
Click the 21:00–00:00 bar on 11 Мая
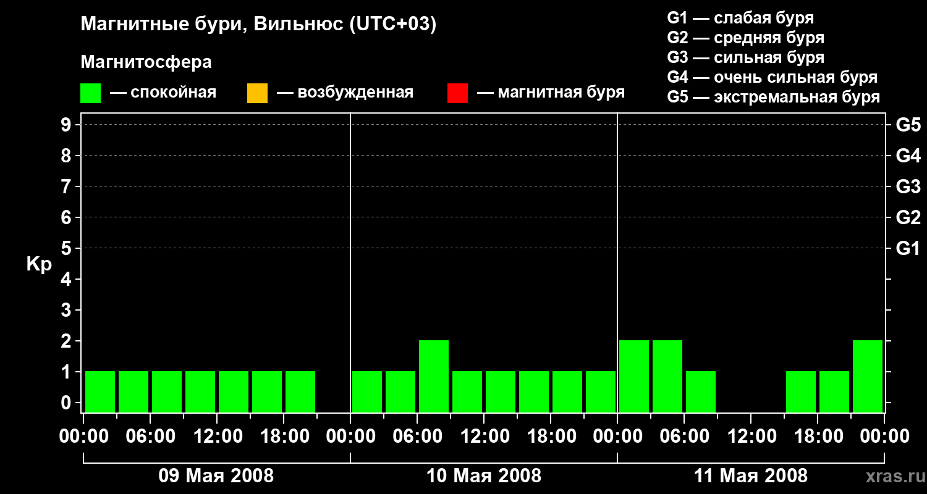868,376
